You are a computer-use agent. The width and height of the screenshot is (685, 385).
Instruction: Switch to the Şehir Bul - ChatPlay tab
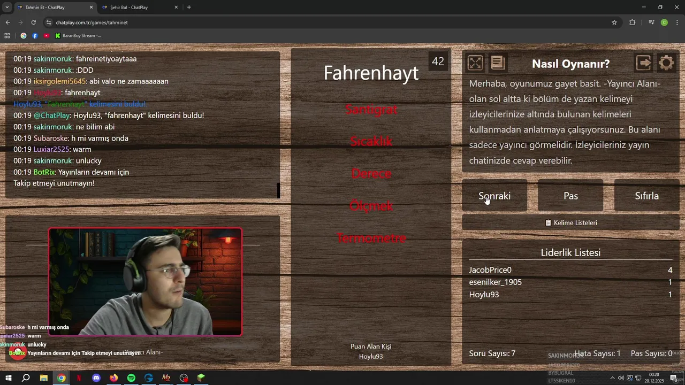click(139, 7)
